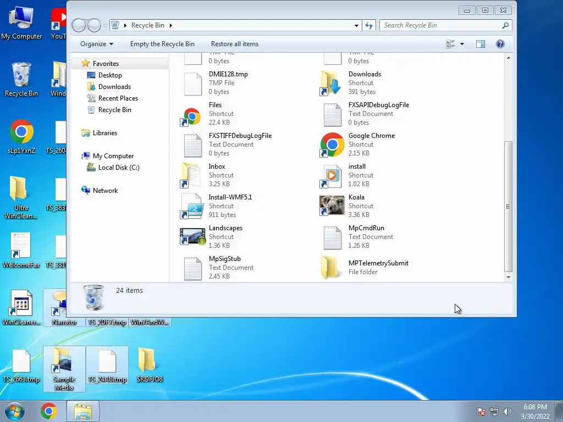Open Local Disk (C:) in navigation pane

119,167
